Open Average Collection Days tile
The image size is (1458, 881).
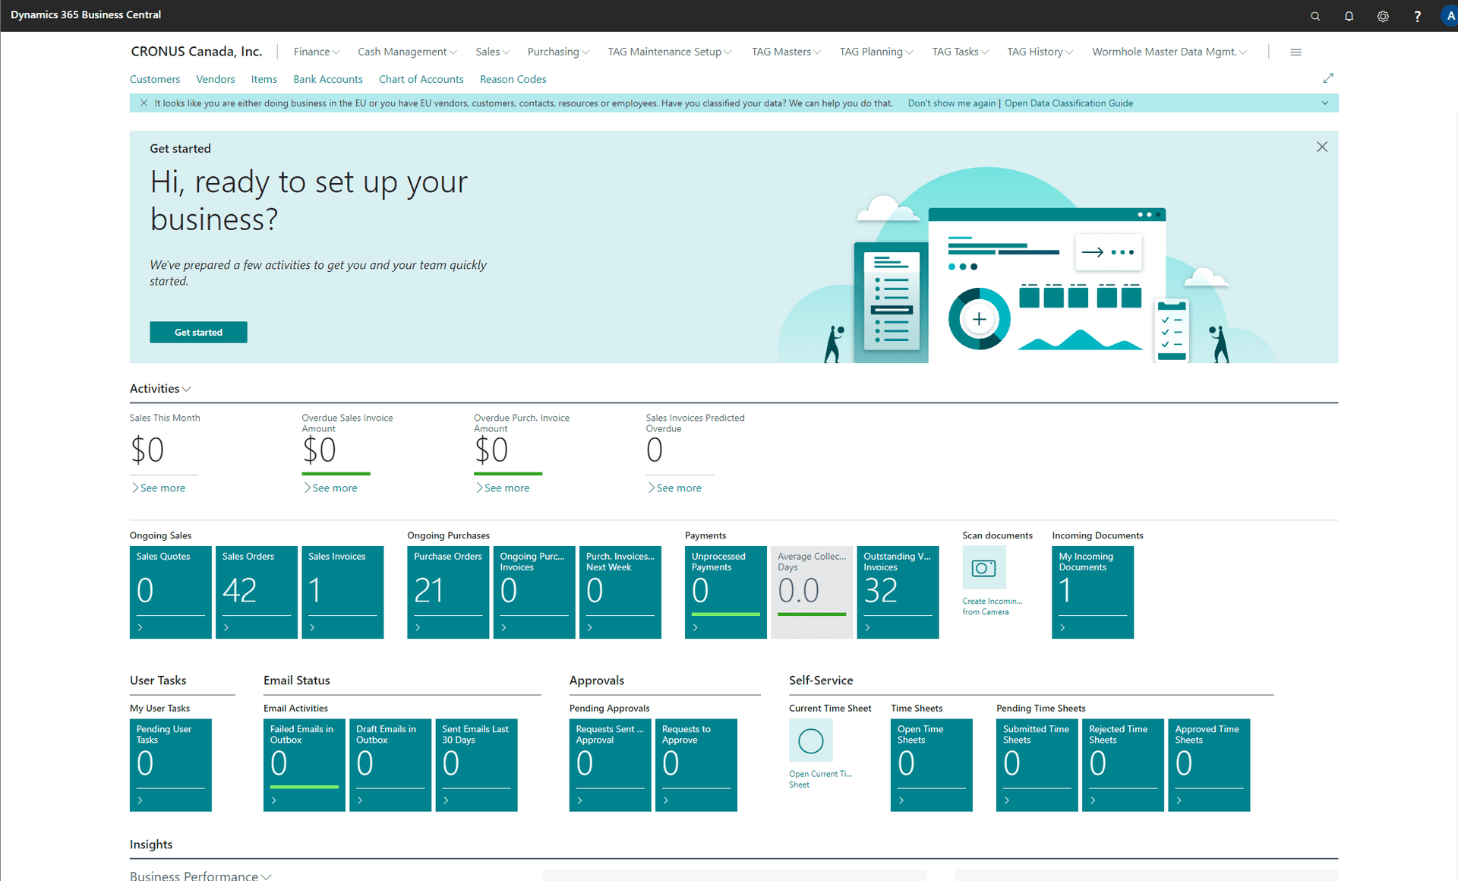pos(812,592)
